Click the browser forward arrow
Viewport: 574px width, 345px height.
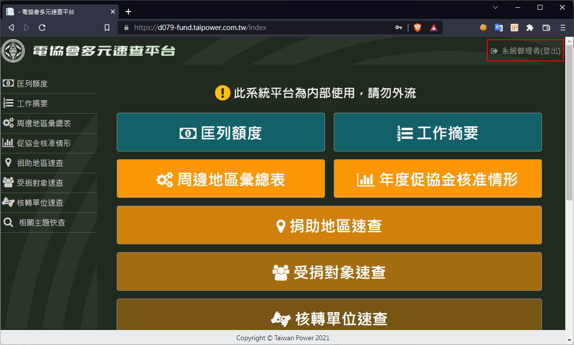pos(26,28)
